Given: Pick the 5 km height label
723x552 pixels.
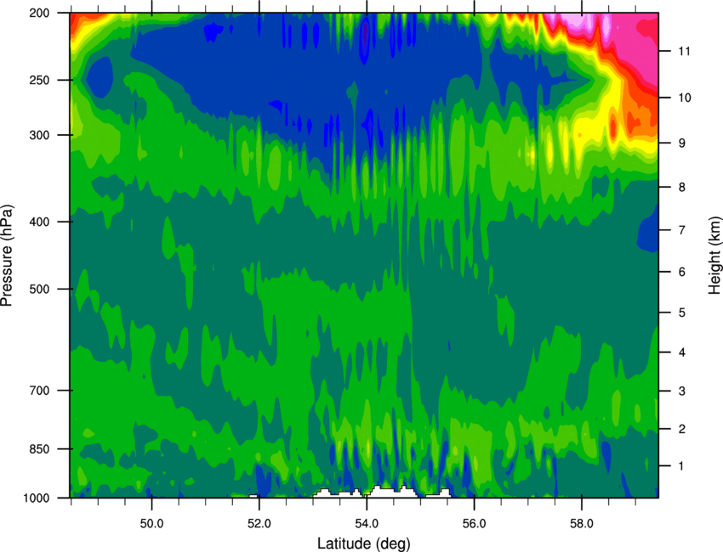Looking at the screenshot, I should [x=682, y=313].
